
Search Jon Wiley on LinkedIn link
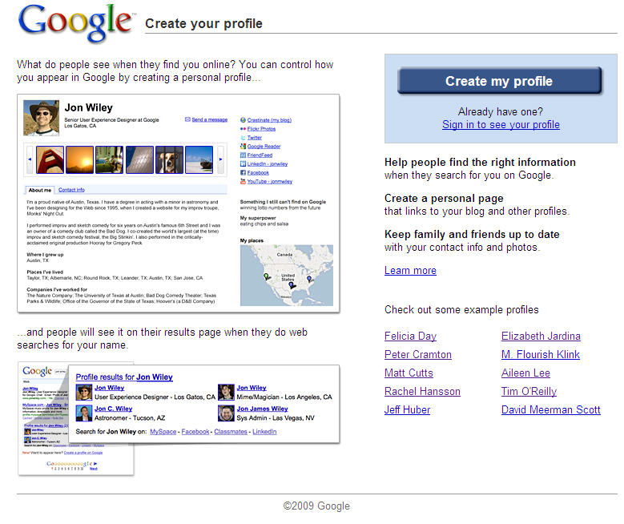264,432
